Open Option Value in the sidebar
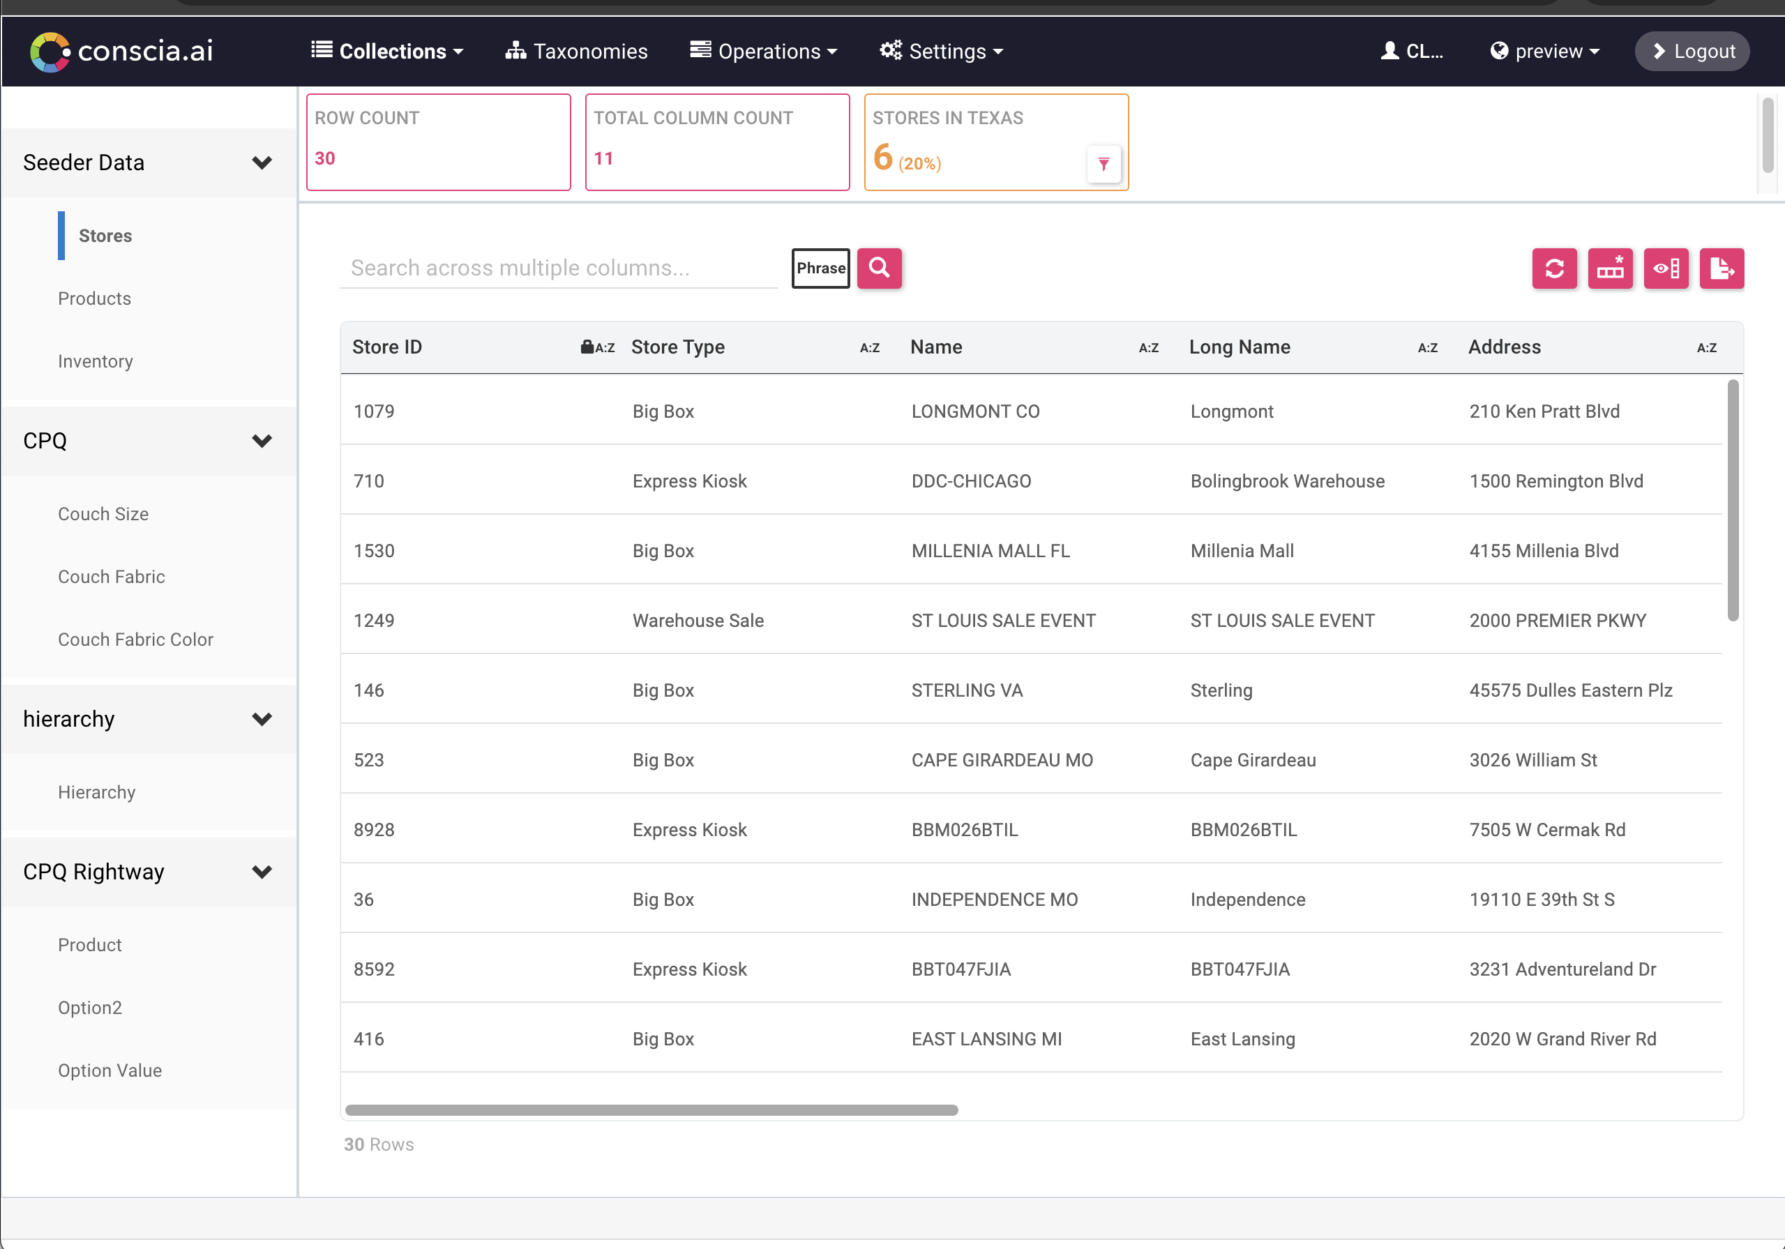 (x=110, y=1070)
